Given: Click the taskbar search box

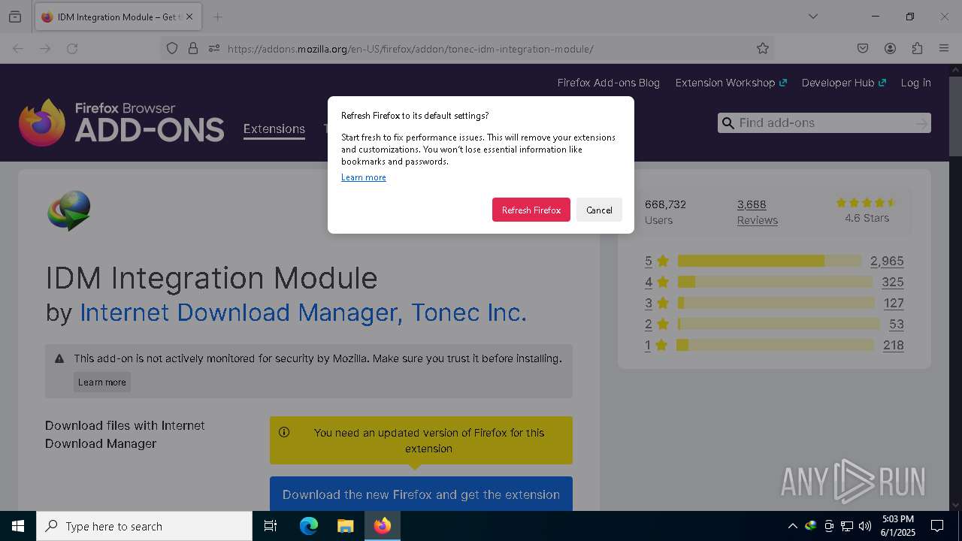Looking at the screenshot, I should click(144, 526).
